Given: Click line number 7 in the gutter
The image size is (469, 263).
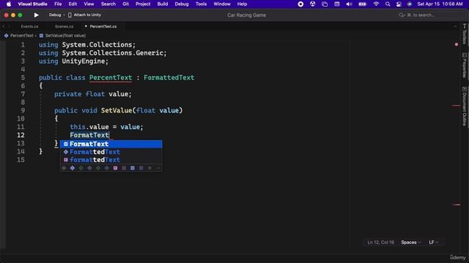Looking at the screenshot, I should point(23,94).
